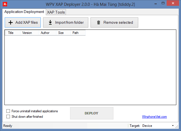Open the WinphoneViet.com link

[154, 117]
